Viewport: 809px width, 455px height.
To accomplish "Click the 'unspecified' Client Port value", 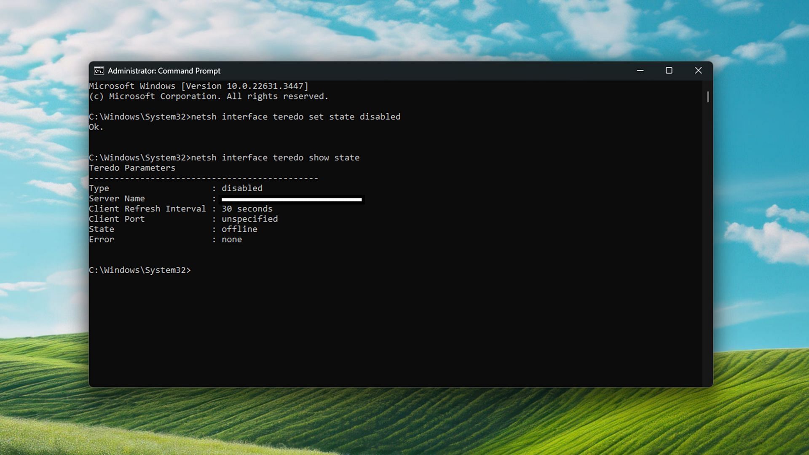I will tap(249, 219).
